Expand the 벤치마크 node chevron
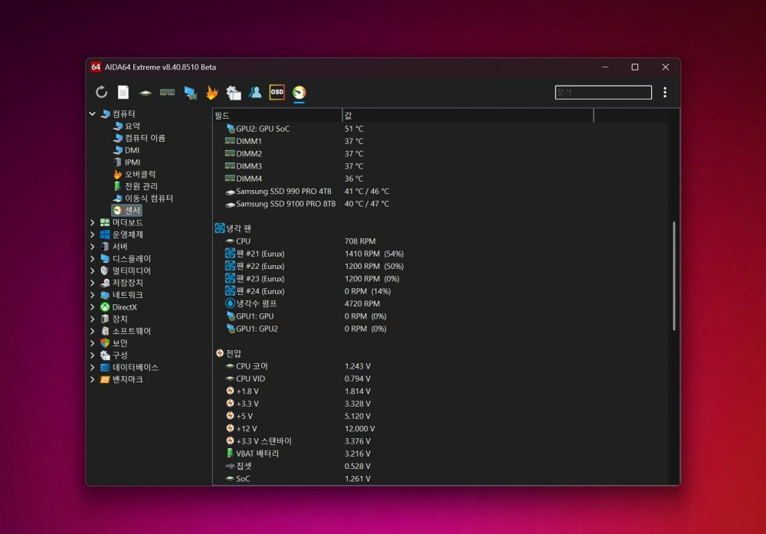Image resolution: width=766 pixels, height=534 pixels. tap(93, 379)
